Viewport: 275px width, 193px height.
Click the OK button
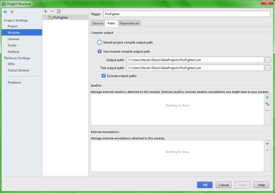point(205,185)
